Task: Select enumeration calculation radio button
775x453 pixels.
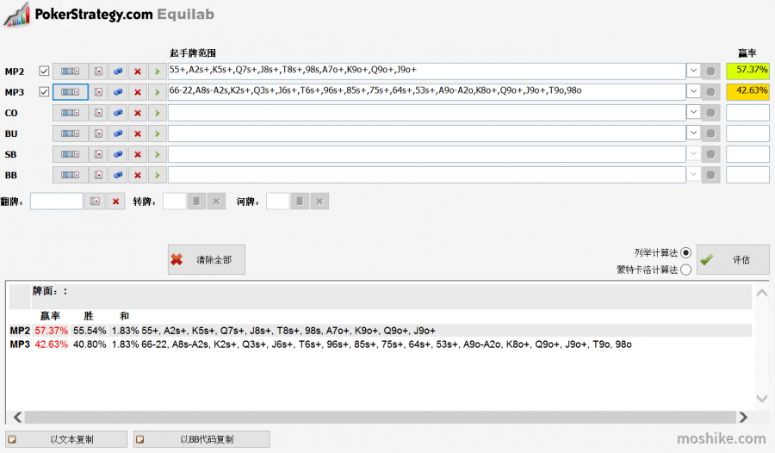Action: [685, 252]
